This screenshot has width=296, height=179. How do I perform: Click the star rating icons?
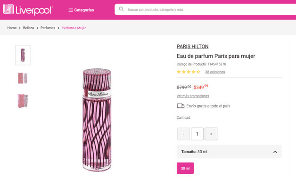pos(189,72)
